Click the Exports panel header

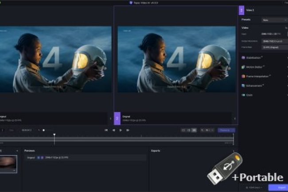tap(156, 151)
